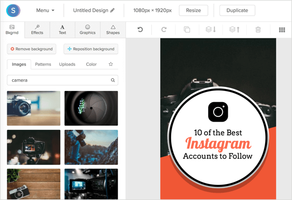Viewport: 292px width, 200px height.
Task: Choose the camera on wooden planks thumbnail
Action: tap(34, 184)
